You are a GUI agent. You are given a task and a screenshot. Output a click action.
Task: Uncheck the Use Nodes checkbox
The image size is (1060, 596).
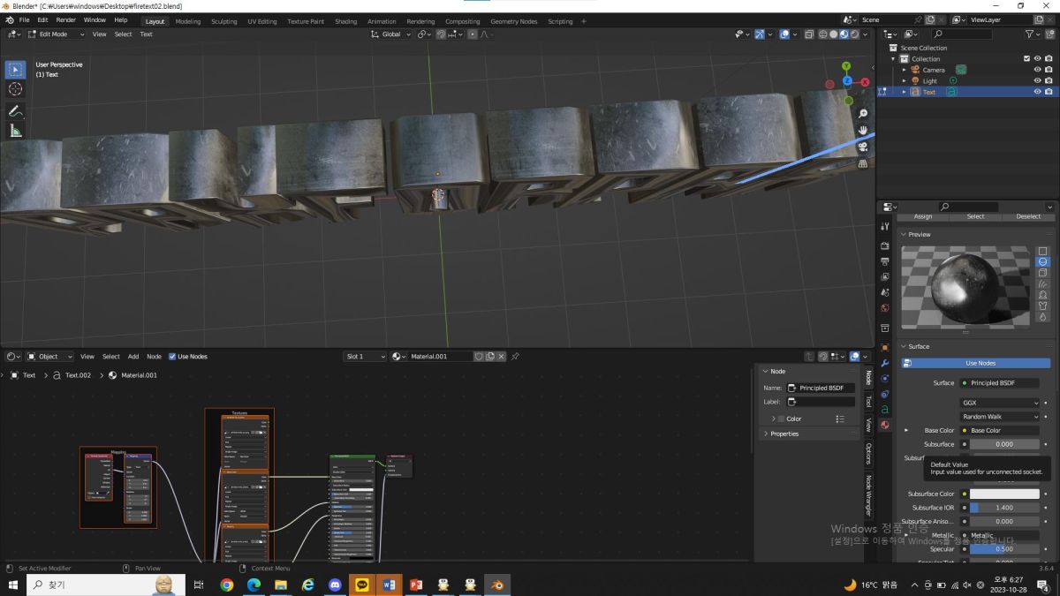tap(172, 357)
